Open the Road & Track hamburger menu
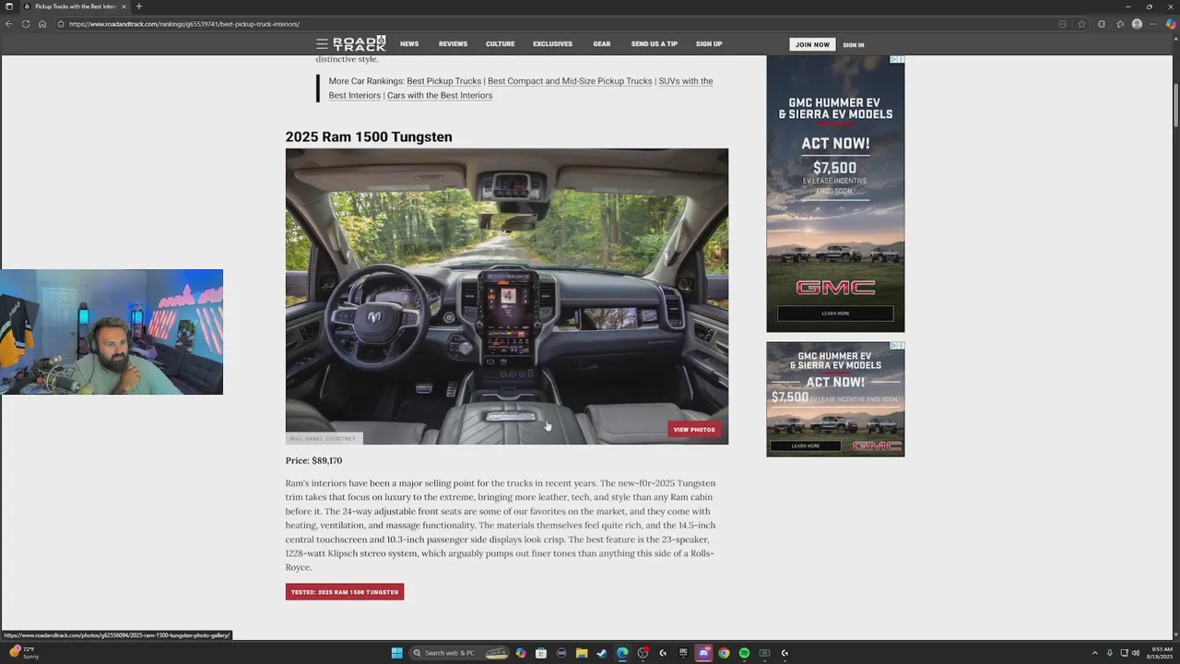Viewport: 1180px width, 664px height. tap(322, 43)
